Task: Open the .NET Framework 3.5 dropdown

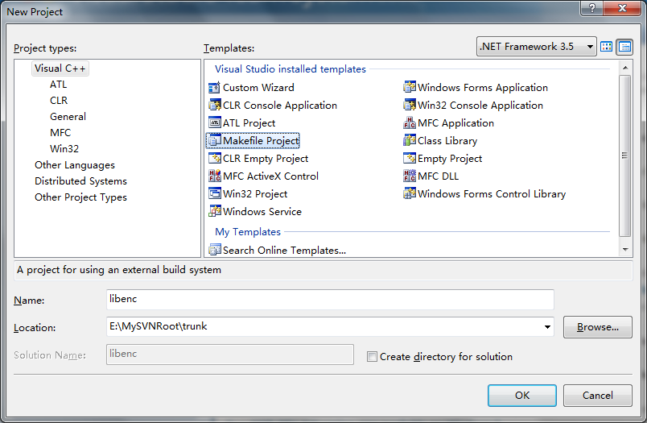Action: [x=536, y=46]
